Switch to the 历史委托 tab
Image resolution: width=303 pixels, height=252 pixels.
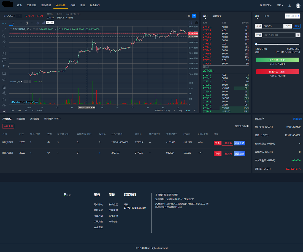(35, 119)
